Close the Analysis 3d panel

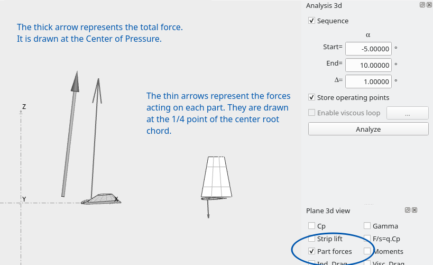tap(429, 5)
